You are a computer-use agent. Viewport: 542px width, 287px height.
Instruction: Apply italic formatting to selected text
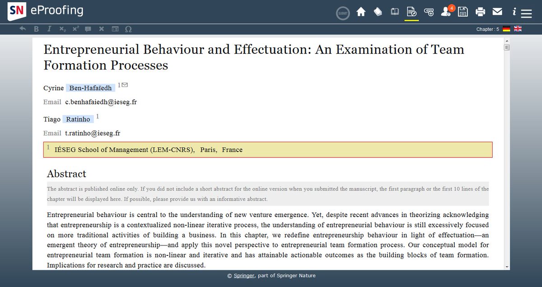coord(49,29)
